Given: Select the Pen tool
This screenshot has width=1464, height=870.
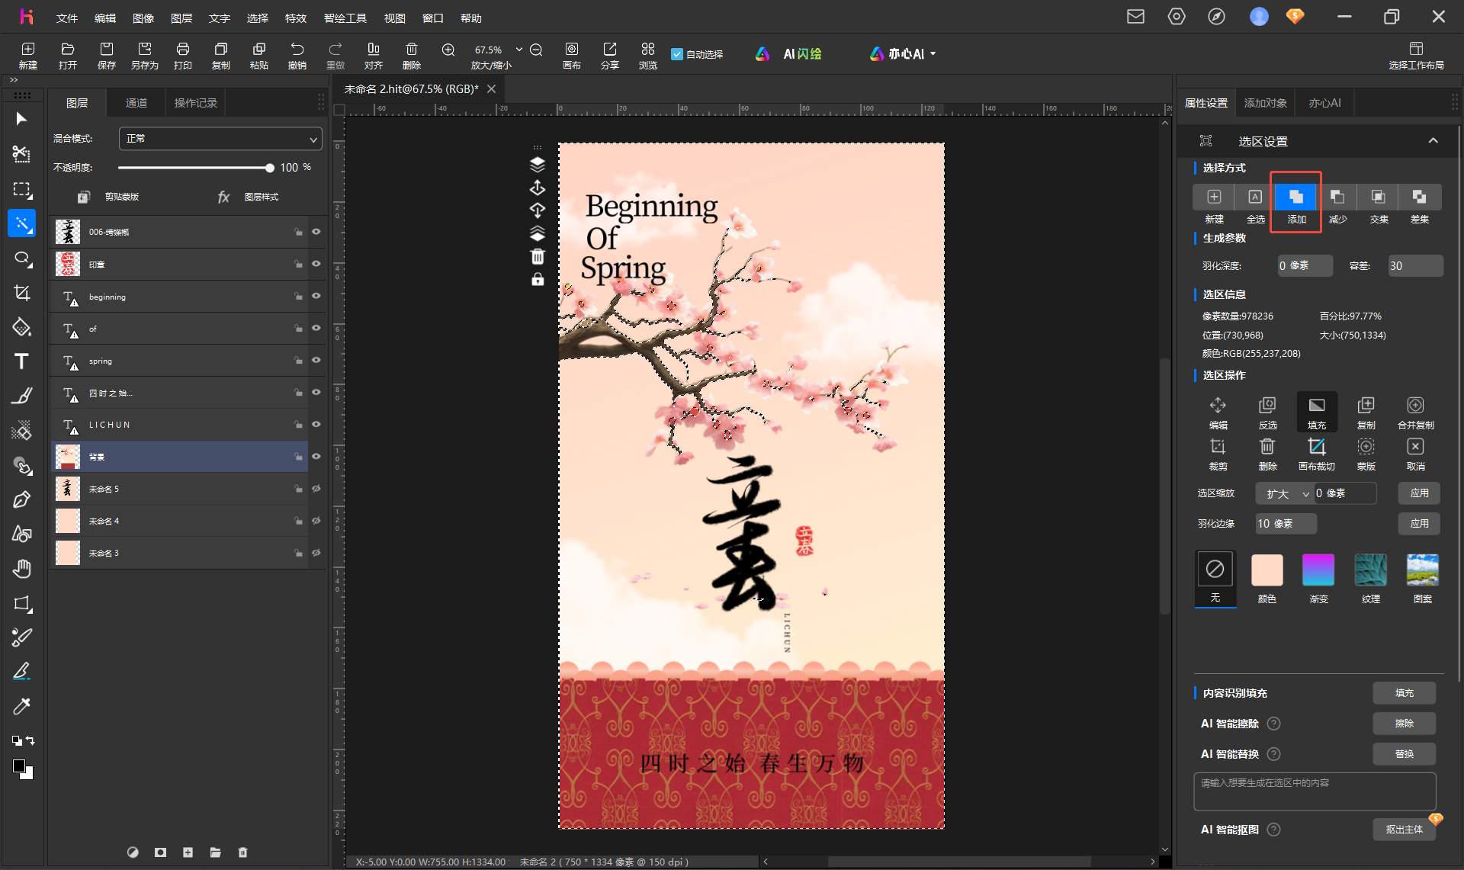Looking at the screenshot, I should 21,499.
